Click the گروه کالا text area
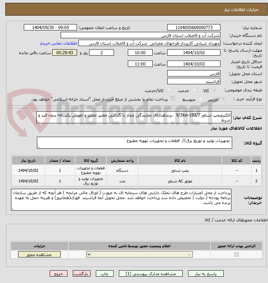268x283 pixels. pyautogui.click(x=135, y=143)
